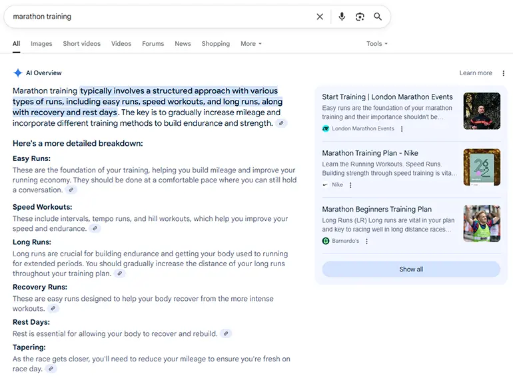Click the 'Rest Days:' heading
Screen dimensions: 513x378
[x=31, y=322]
